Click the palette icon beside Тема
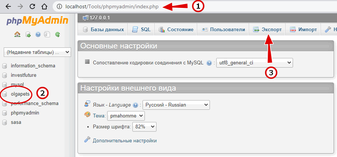This screenshot has width=337, height=157. (87, 114)
